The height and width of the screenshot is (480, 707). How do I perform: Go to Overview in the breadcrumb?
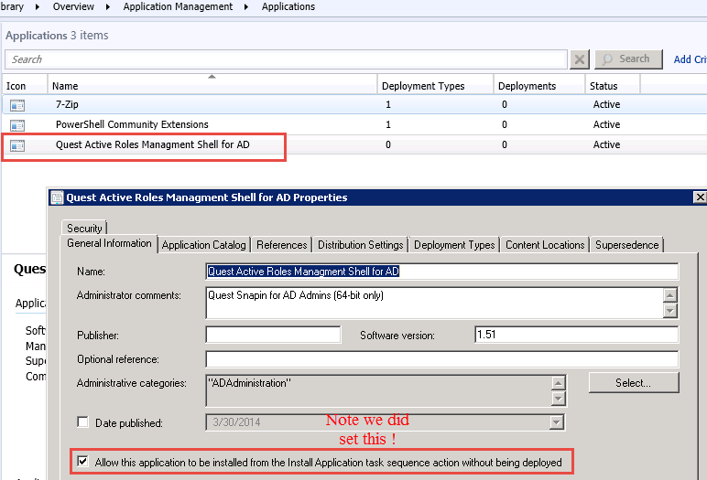(x=73, y=6)
